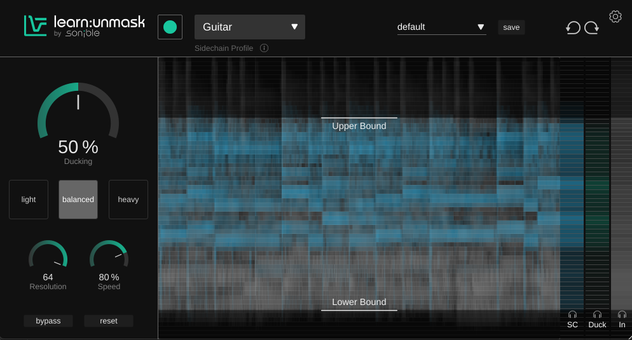632x340 pixels.
Task: Open the Guitar sidechain profile dropdown
Action: click(250, 27)
